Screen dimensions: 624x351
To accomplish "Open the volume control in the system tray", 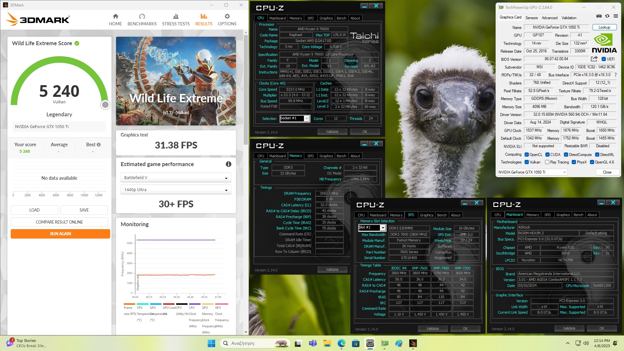I will (586, 343).
